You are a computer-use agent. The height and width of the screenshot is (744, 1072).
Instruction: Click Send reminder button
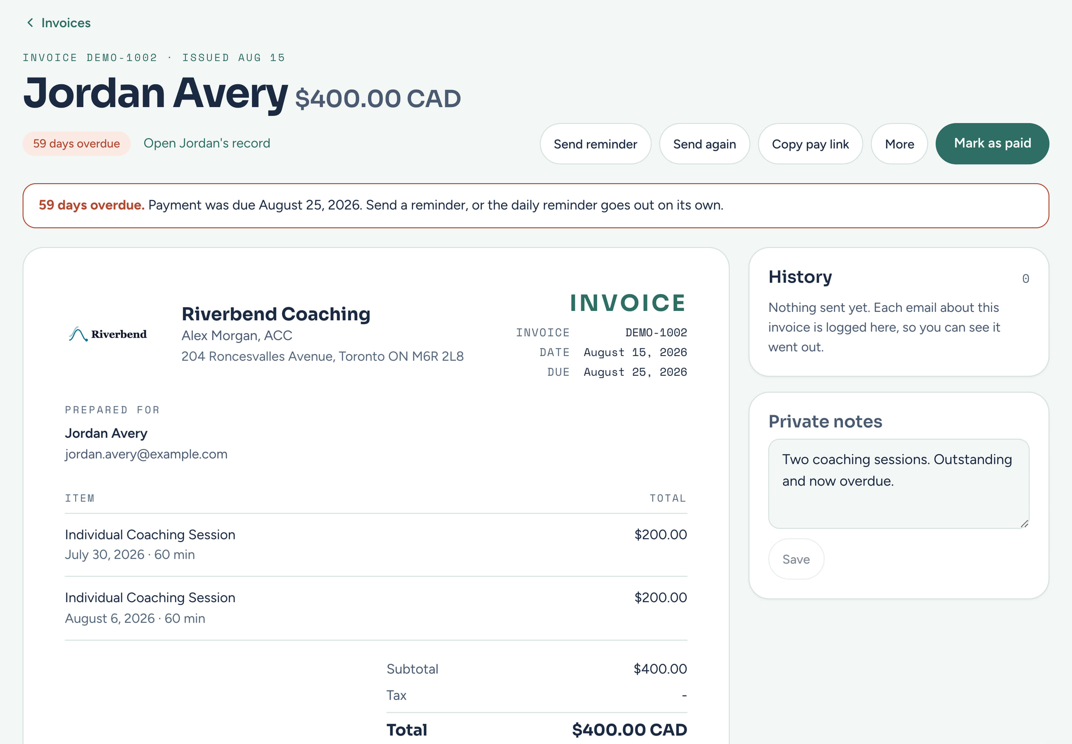pyautogui.click(x=595, y=144)
